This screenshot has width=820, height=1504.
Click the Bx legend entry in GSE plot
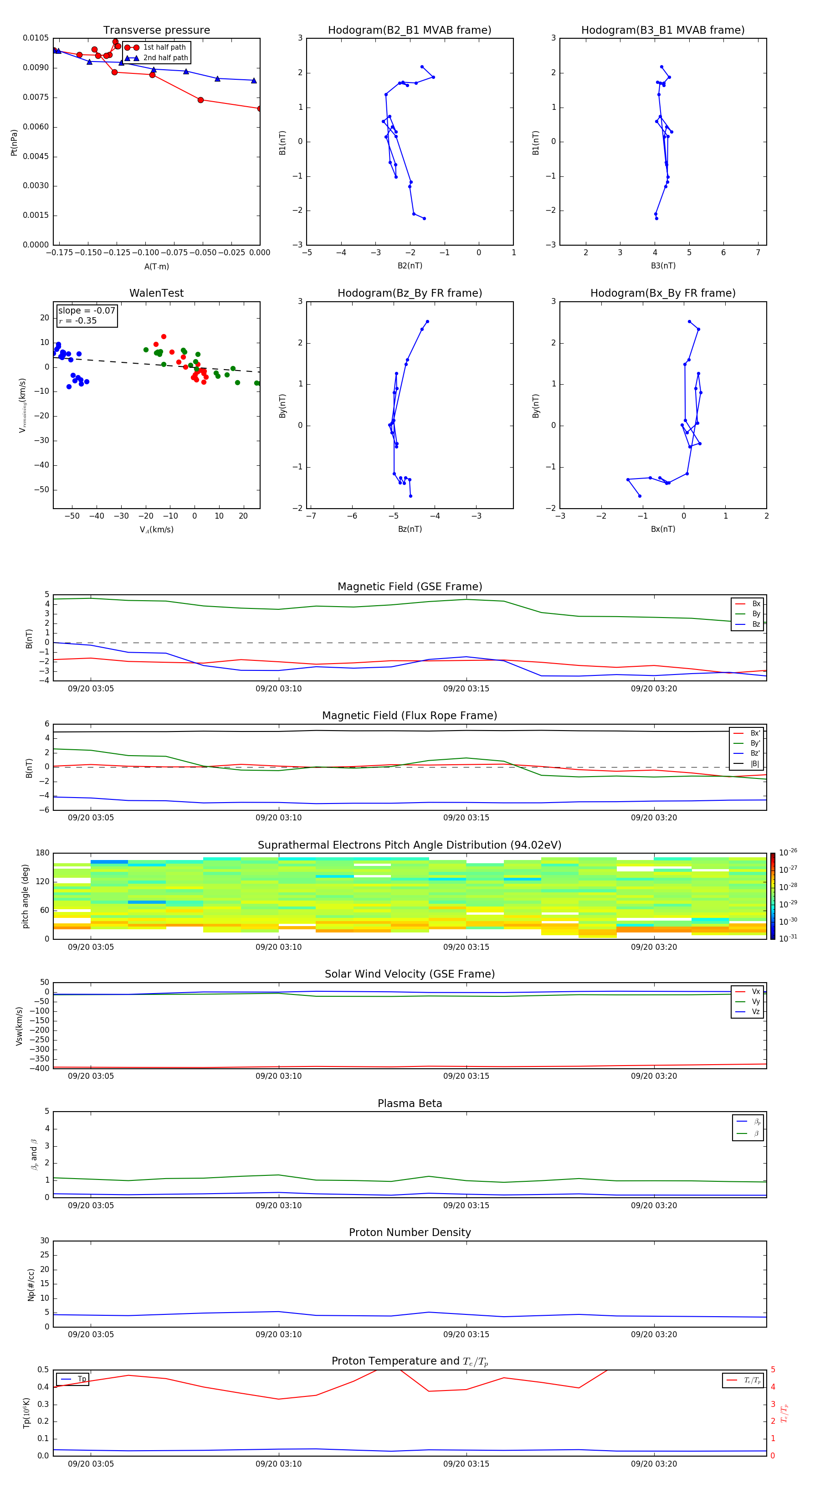pos(748,604)
